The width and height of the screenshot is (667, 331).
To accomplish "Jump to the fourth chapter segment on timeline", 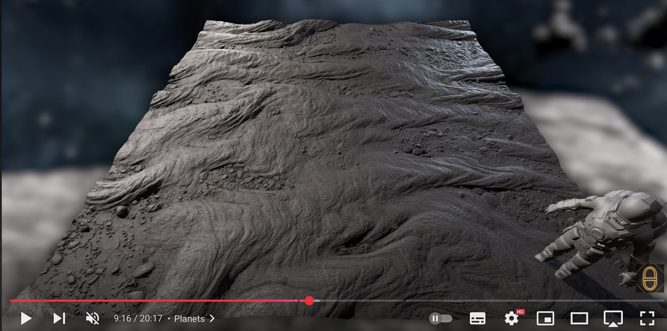I will coord(466,301).
